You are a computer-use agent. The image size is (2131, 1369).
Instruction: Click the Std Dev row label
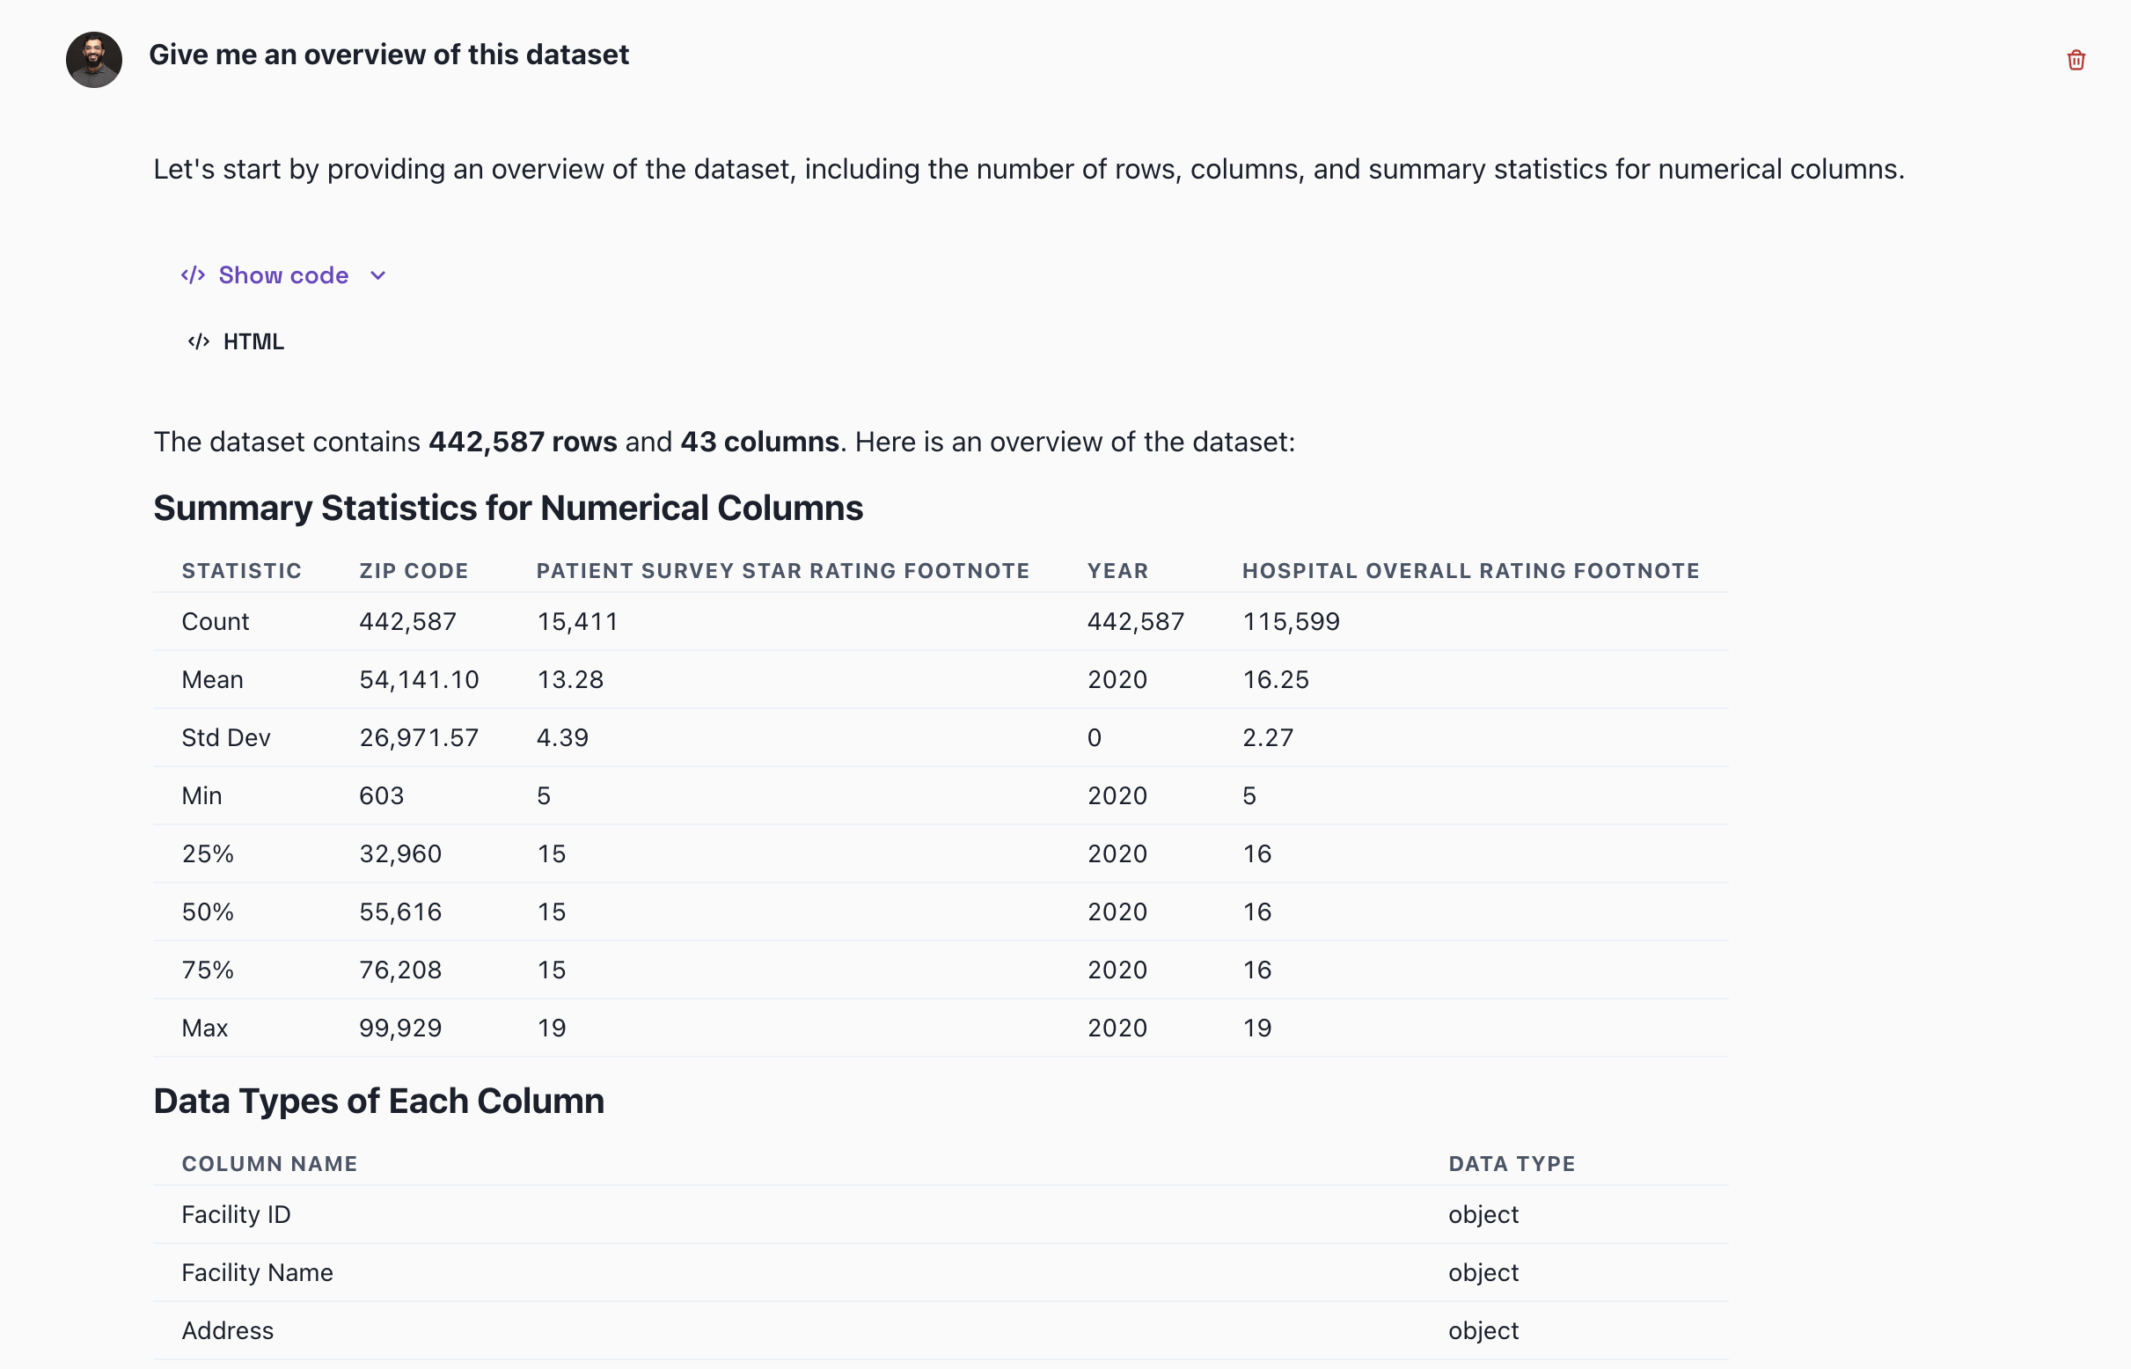click(226, 737)
